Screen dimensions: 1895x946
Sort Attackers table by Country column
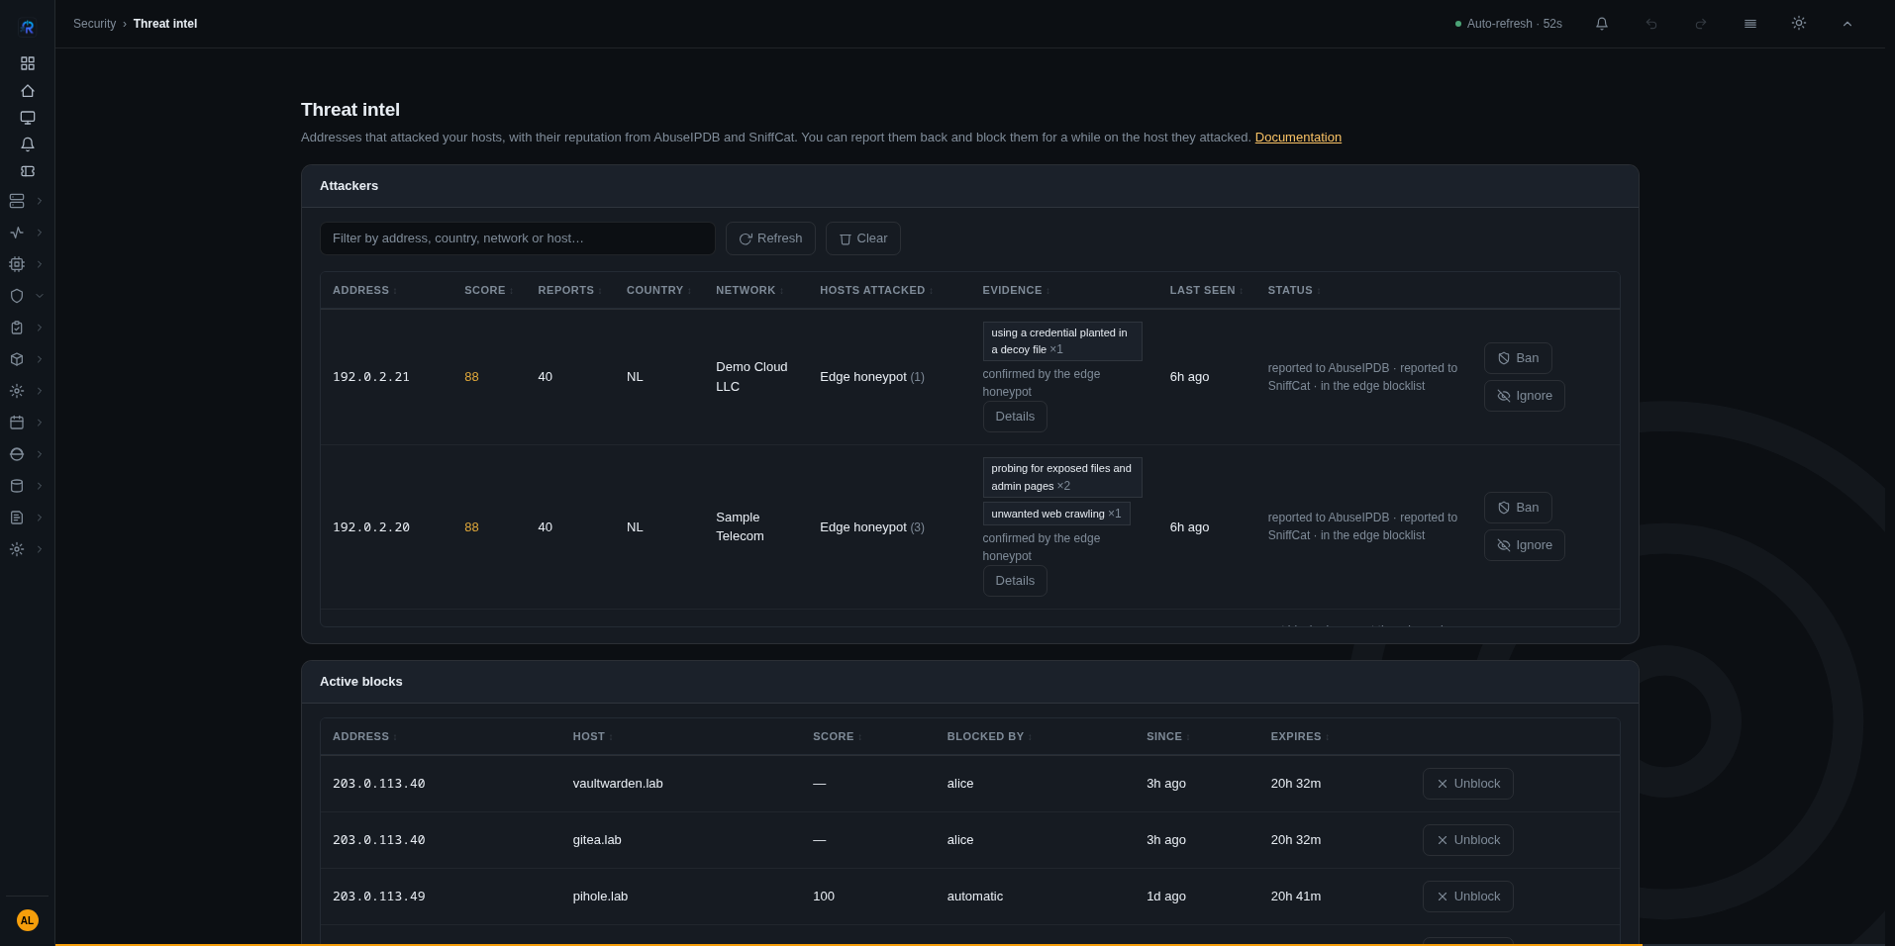(x=658, y=290)
